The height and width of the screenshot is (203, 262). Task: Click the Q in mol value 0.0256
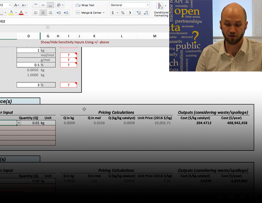(x=99, y=123)
